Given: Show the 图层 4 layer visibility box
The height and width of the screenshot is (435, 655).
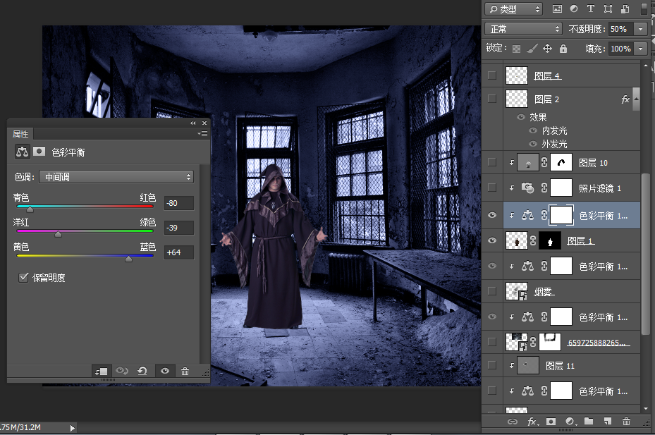Looking at the screenshot, I should coord(492,75).
